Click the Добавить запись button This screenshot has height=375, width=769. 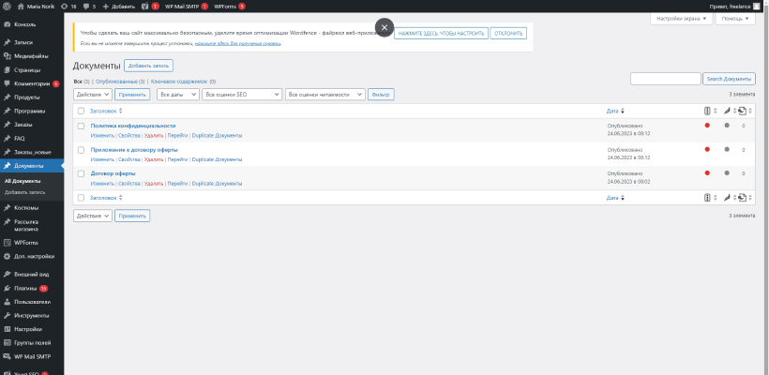(148, 66)
